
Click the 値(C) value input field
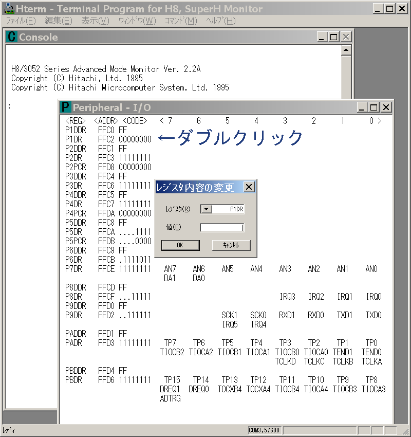click(221, 228)
